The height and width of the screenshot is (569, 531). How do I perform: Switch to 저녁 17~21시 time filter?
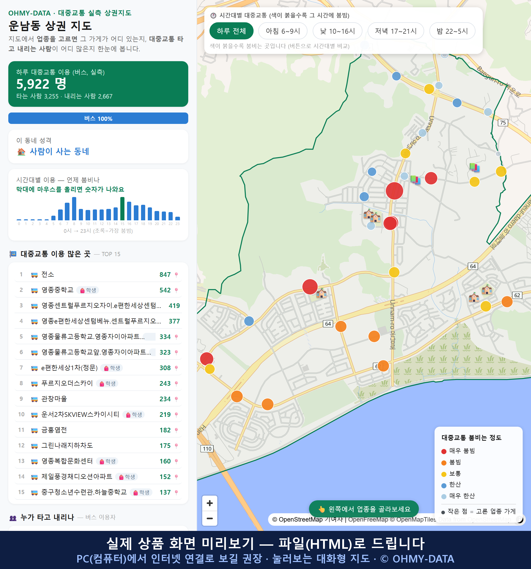pos(395,31)
